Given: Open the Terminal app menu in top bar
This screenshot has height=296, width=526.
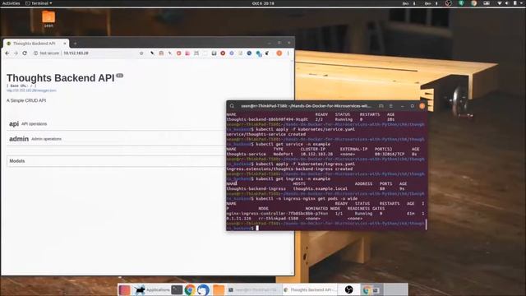Looking at the screenshot, I should pos(39,3).
